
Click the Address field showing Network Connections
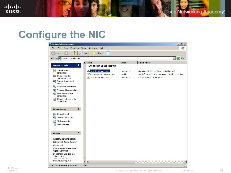[116, 58]
